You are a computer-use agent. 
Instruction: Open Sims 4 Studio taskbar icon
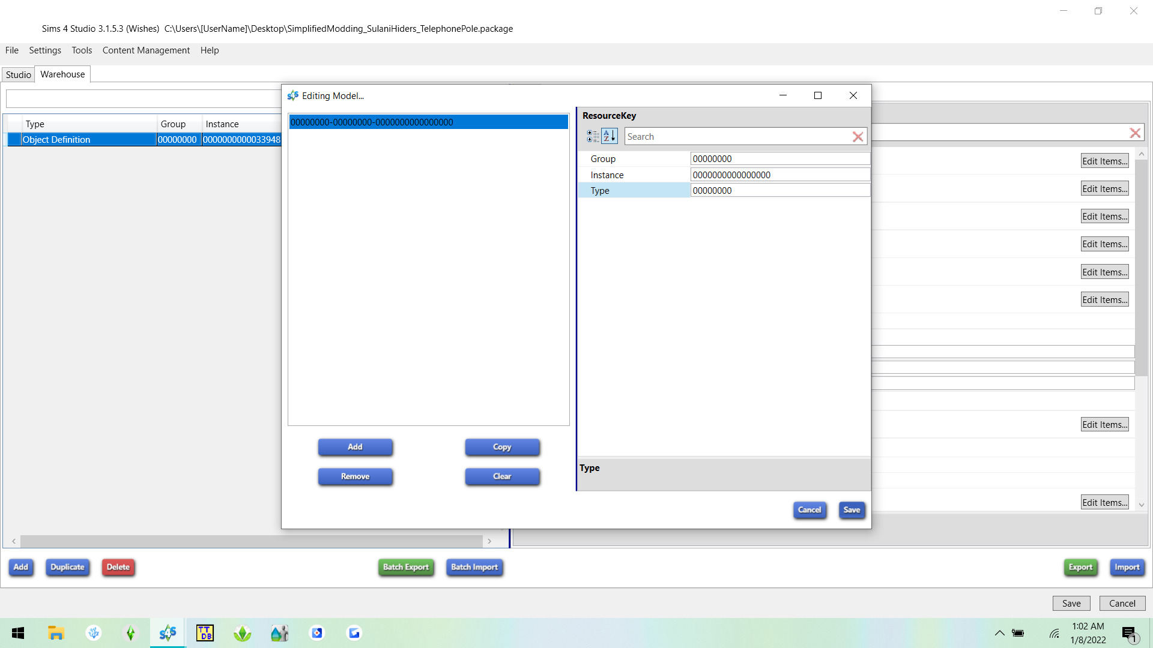coord(168,633)
